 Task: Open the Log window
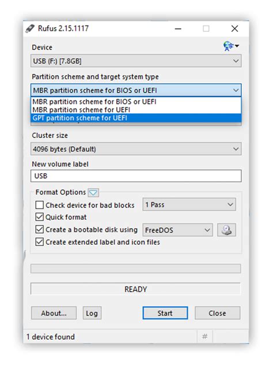92,313
